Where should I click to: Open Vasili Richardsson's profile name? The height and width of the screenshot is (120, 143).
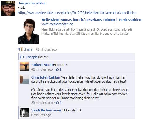pyautogui.click(x=46, y=110)
